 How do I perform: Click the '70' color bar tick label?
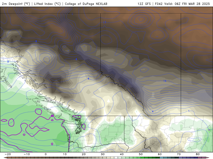point(179,154)
